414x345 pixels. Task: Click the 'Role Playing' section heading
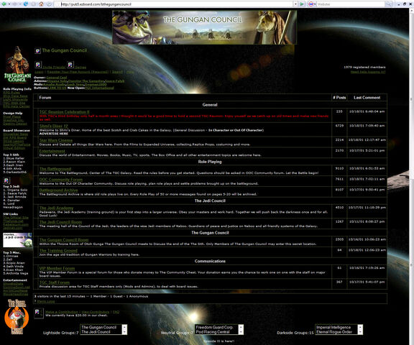[210, 162]
